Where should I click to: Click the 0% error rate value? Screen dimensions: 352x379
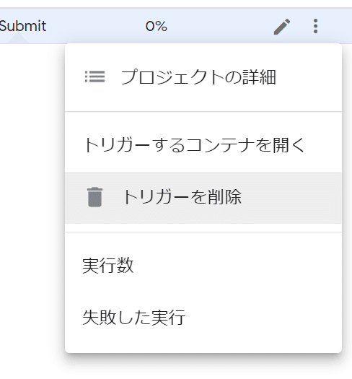[156, 26]
